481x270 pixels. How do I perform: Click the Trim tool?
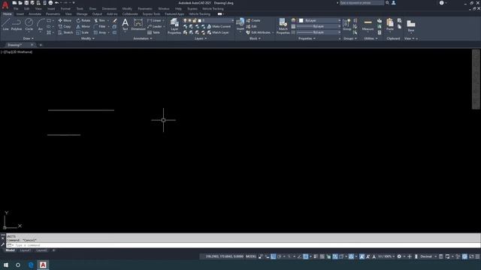coord(100,20)
